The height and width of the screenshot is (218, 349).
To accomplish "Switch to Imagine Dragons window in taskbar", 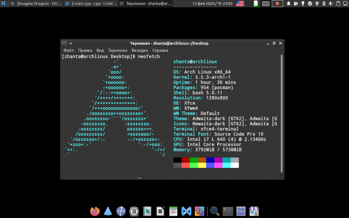I will point(37,3).
